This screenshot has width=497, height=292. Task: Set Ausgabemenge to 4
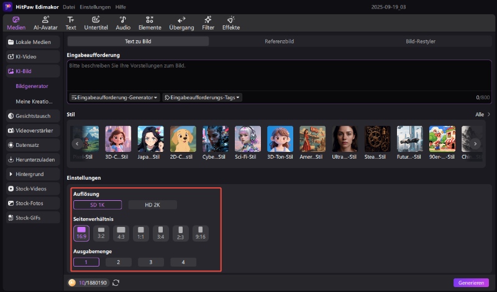point(183,262)
